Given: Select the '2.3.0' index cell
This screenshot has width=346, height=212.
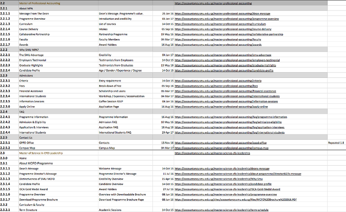Looking at the screenshot, I should pos(9,159).
